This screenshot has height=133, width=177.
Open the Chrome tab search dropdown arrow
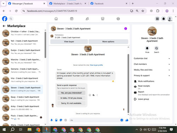coord(4,4)
